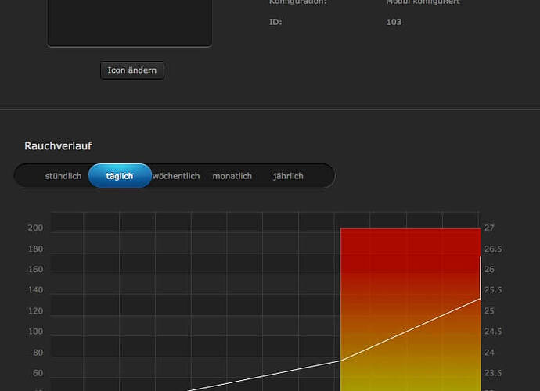Screen dimensions: 540x391
Task: Click the 27 label on right axis
Action: 489,228
